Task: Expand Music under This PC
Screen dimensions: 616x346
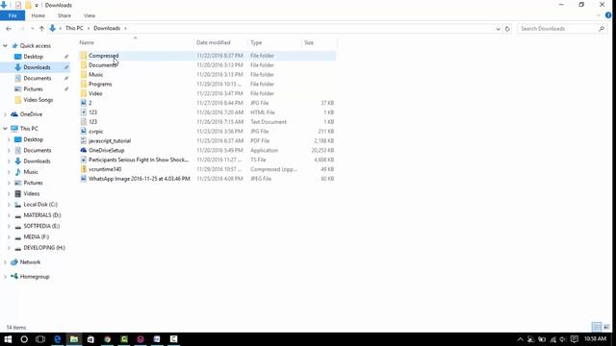Action: [9, 172]
